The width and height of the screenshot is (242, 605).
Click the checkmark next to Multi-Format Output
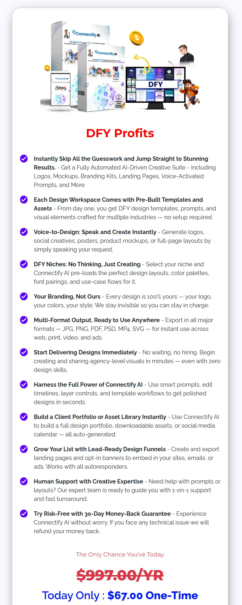(24, 320)
